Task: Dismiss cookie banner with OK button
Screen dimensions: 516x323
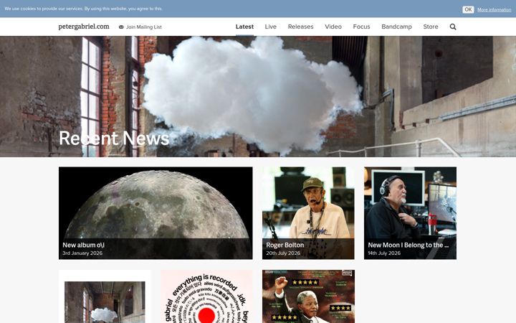Action: [x=468, y=9]
